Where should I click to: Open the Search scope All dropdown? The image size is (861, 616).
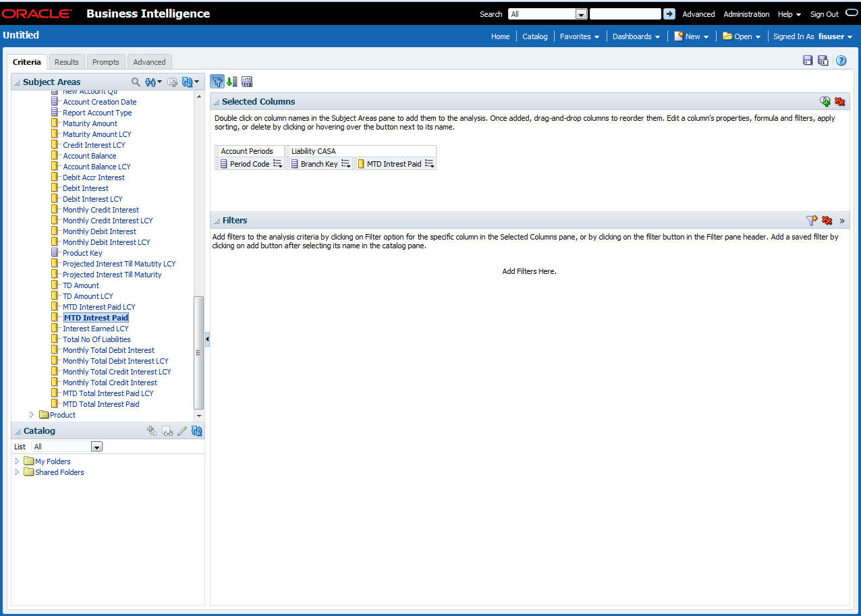click(549, 13)
